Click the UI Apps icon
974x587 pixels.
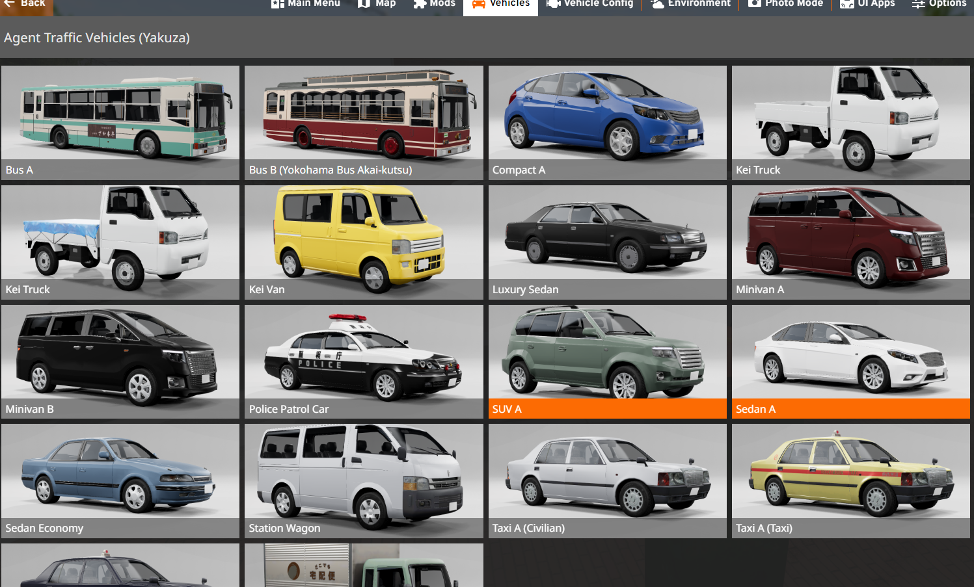click(847, 4)
